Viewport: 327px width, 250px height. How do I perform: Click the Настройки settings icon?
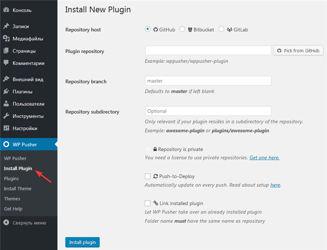[6, 128]
